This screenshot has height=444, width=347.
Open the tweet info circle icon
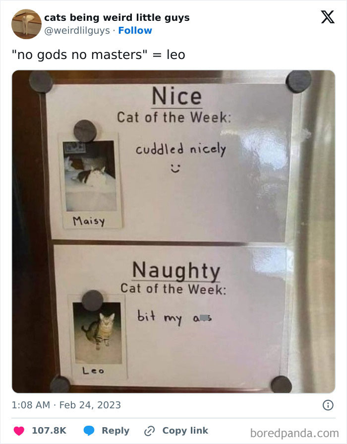(x=328, y=405)
